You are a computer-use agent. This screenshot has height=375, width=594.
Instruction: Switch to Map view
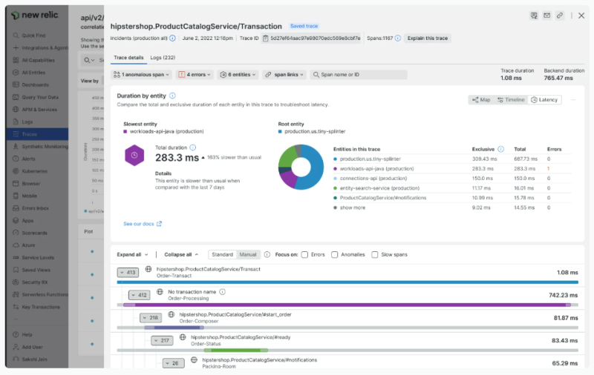click(481, 100)
